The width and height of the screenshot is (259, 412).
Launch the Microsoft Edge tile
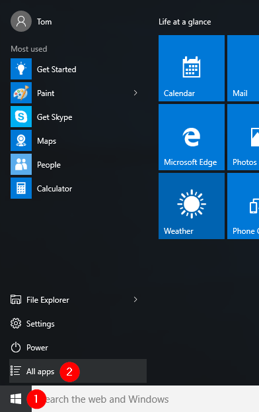pyautogui.click(x=192, y=137)
